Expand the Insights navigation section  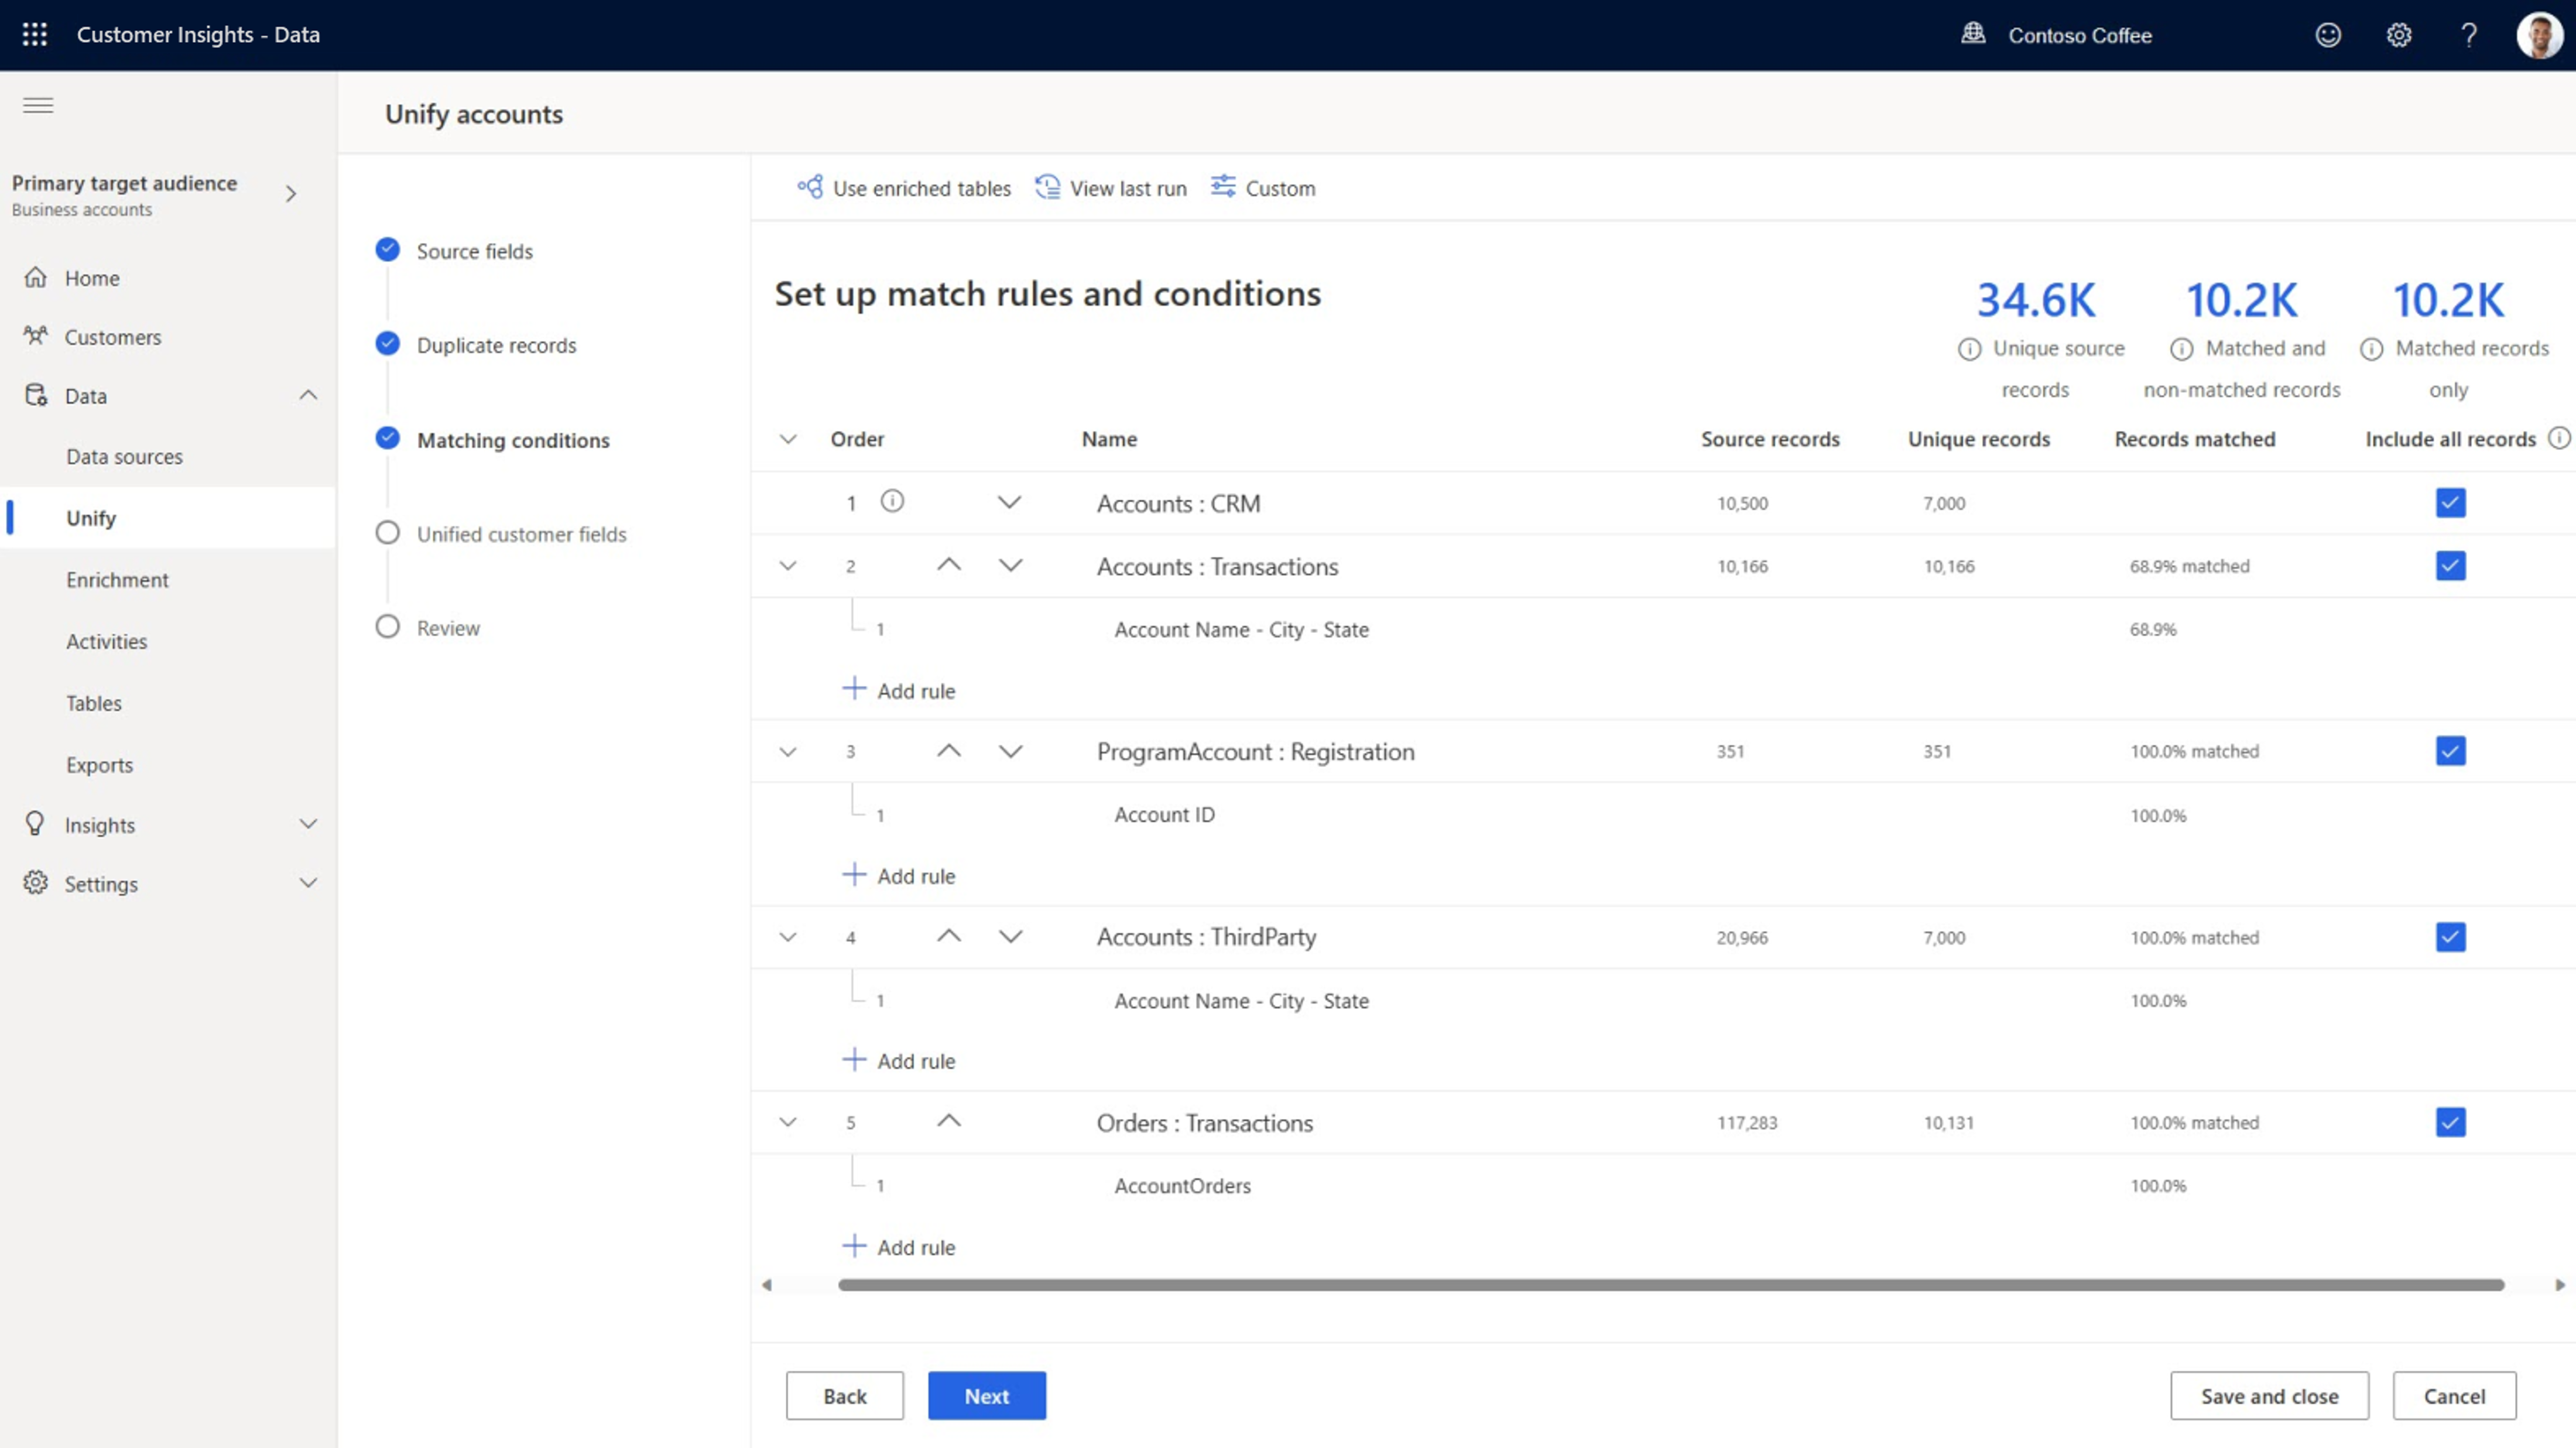[308, 824]
